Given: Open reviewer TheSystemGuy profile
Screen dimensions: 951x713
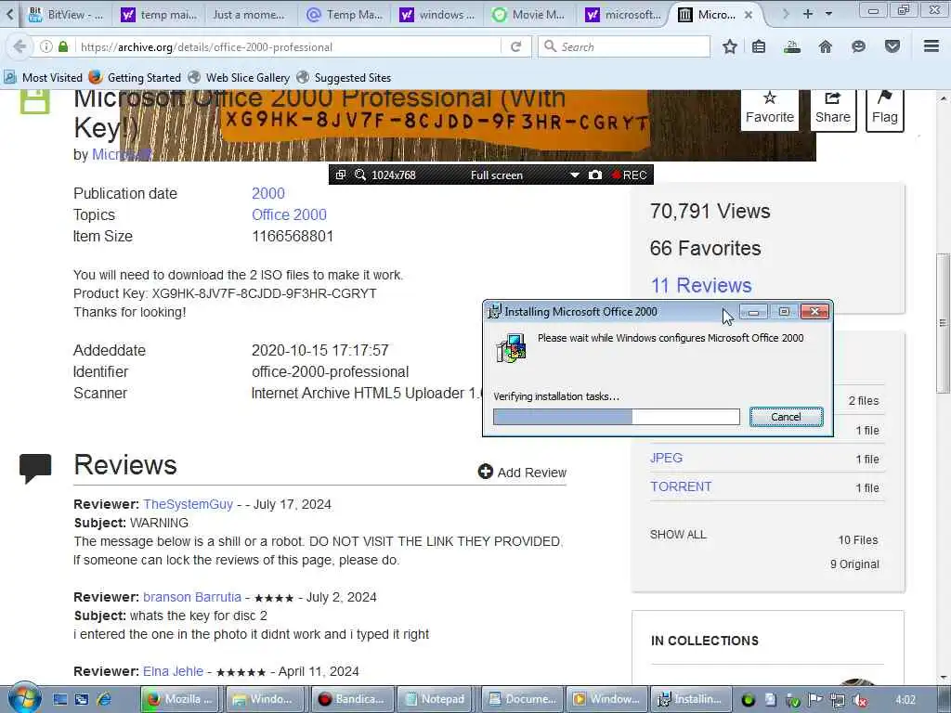Looking at the screenshot, I should (188, 504).
